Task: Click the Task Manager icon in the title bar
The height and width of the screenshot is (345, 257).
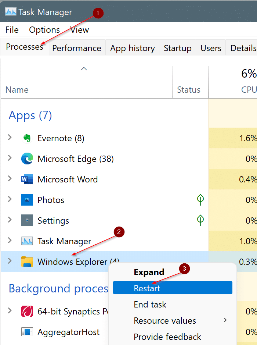Action: point(10,11)
